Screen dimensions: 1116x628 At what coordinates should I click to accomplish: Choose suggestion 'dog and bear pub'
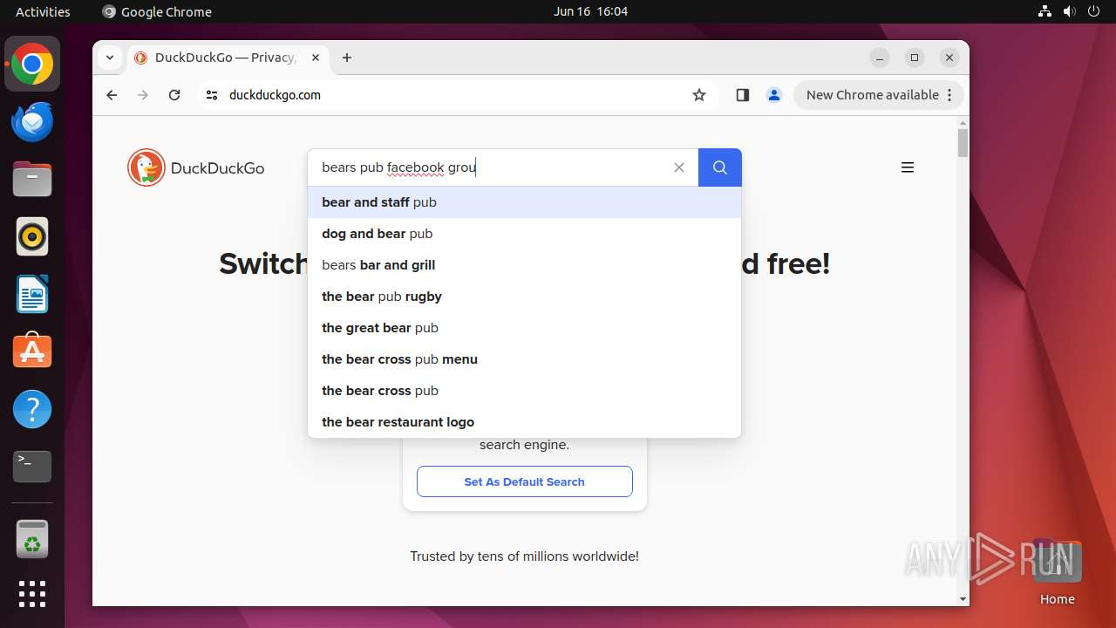524,234
